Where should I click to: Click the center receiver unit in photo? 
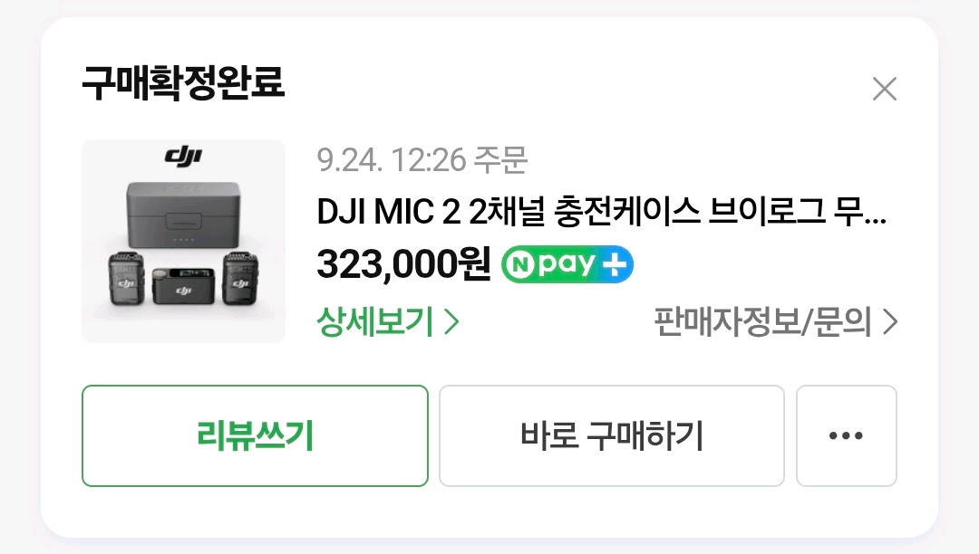pyautogui.click(x=183, y=288)
